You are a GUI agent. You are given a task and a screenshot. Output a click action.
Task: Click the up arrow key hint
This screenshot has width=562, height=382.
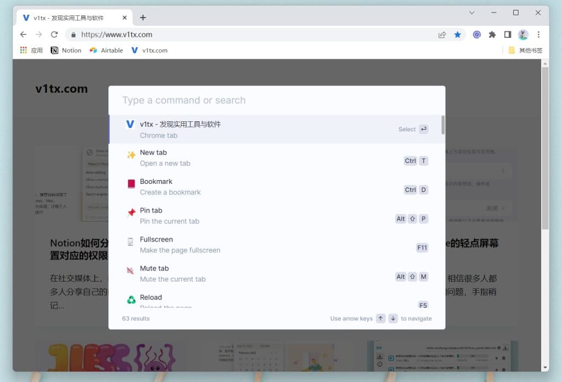point(381,318)
